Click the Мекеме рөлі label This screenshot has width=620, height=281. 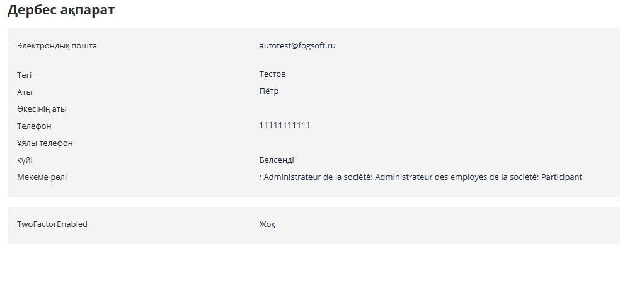click(42, 177)
